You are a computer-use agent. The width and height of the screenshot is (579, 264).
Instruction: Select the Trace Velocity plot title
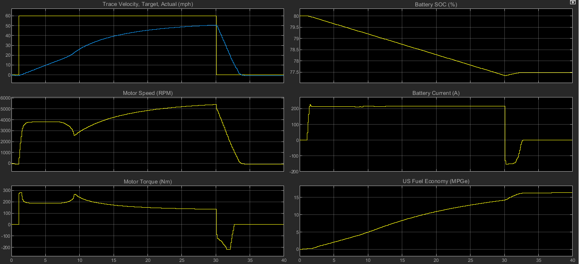[148, 4]
